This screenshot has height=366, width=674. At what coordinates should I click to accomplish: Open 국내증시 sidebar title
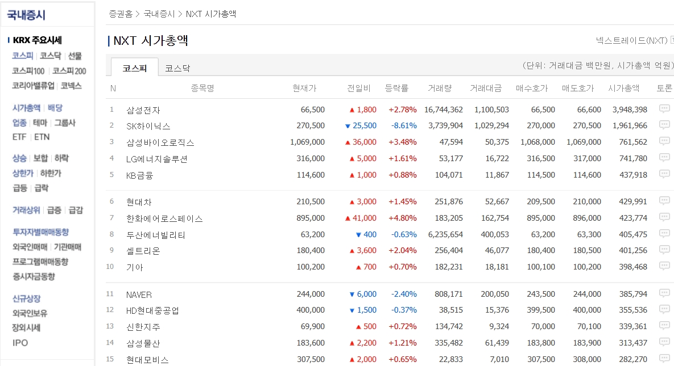click(26, 15)
